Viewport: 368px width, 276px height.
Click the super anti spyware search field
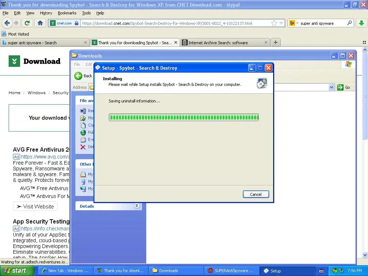[323, 23]
